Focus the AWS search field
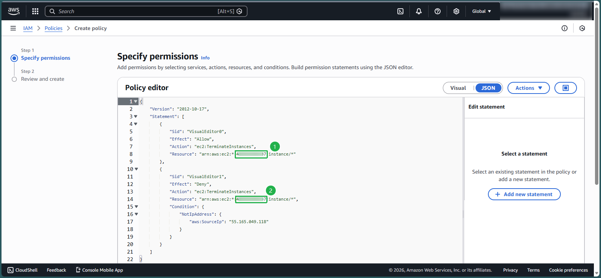This screenshot has height=278, width=601. click(x=146, y=11)
